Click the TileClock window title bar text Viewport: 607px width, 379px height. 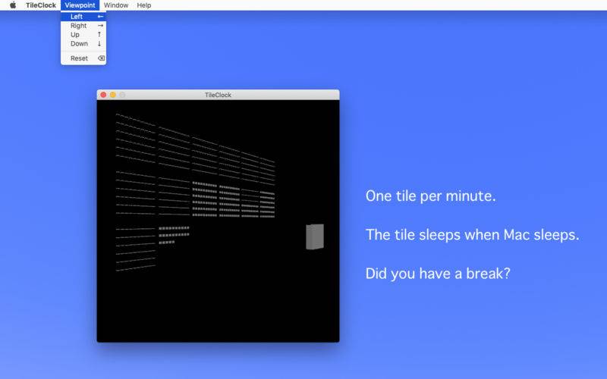218,95
